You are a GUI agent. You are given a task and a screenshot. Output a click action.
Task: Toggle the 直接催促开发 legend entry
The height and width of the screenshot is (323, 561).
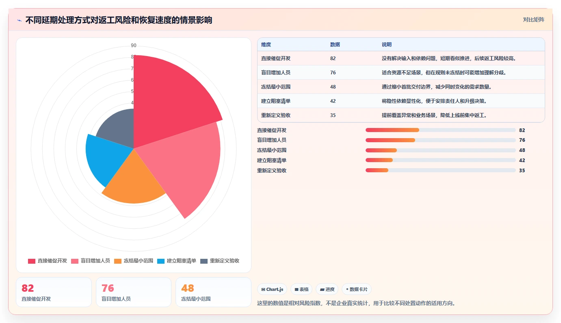[48, 261]
